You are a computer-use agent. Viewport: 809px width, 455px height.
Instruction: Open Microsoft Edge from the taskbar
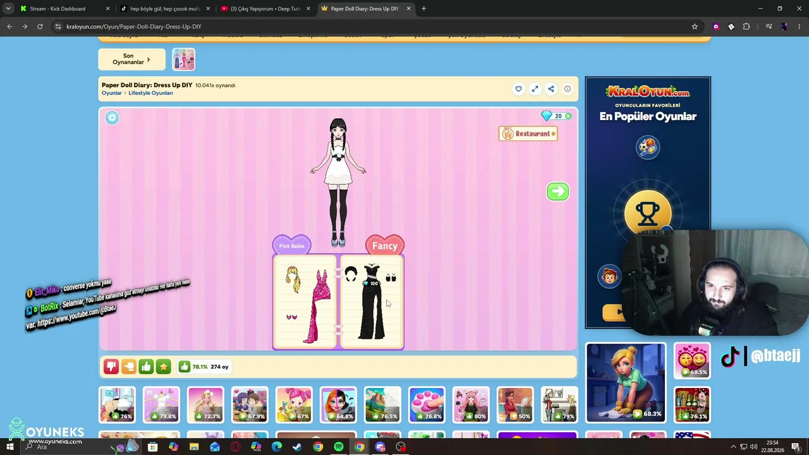pyautogui.click(x=277, y=447)
